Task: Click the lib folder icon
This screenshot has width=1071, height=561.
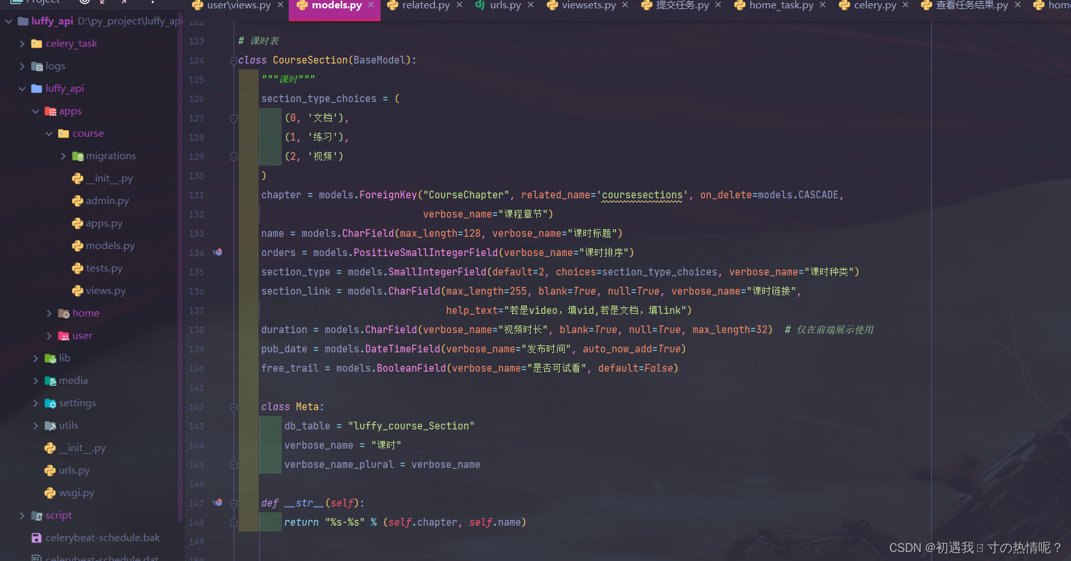Action: point(50,358)
